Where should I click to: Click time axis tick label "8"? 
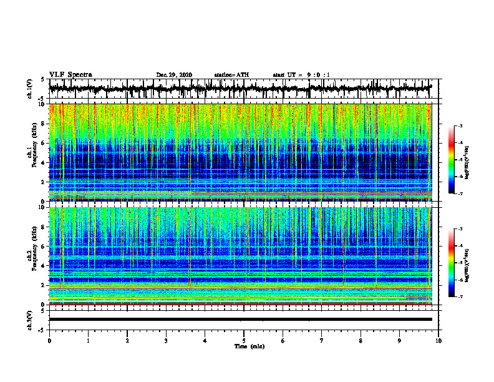[x=361, y=341]
